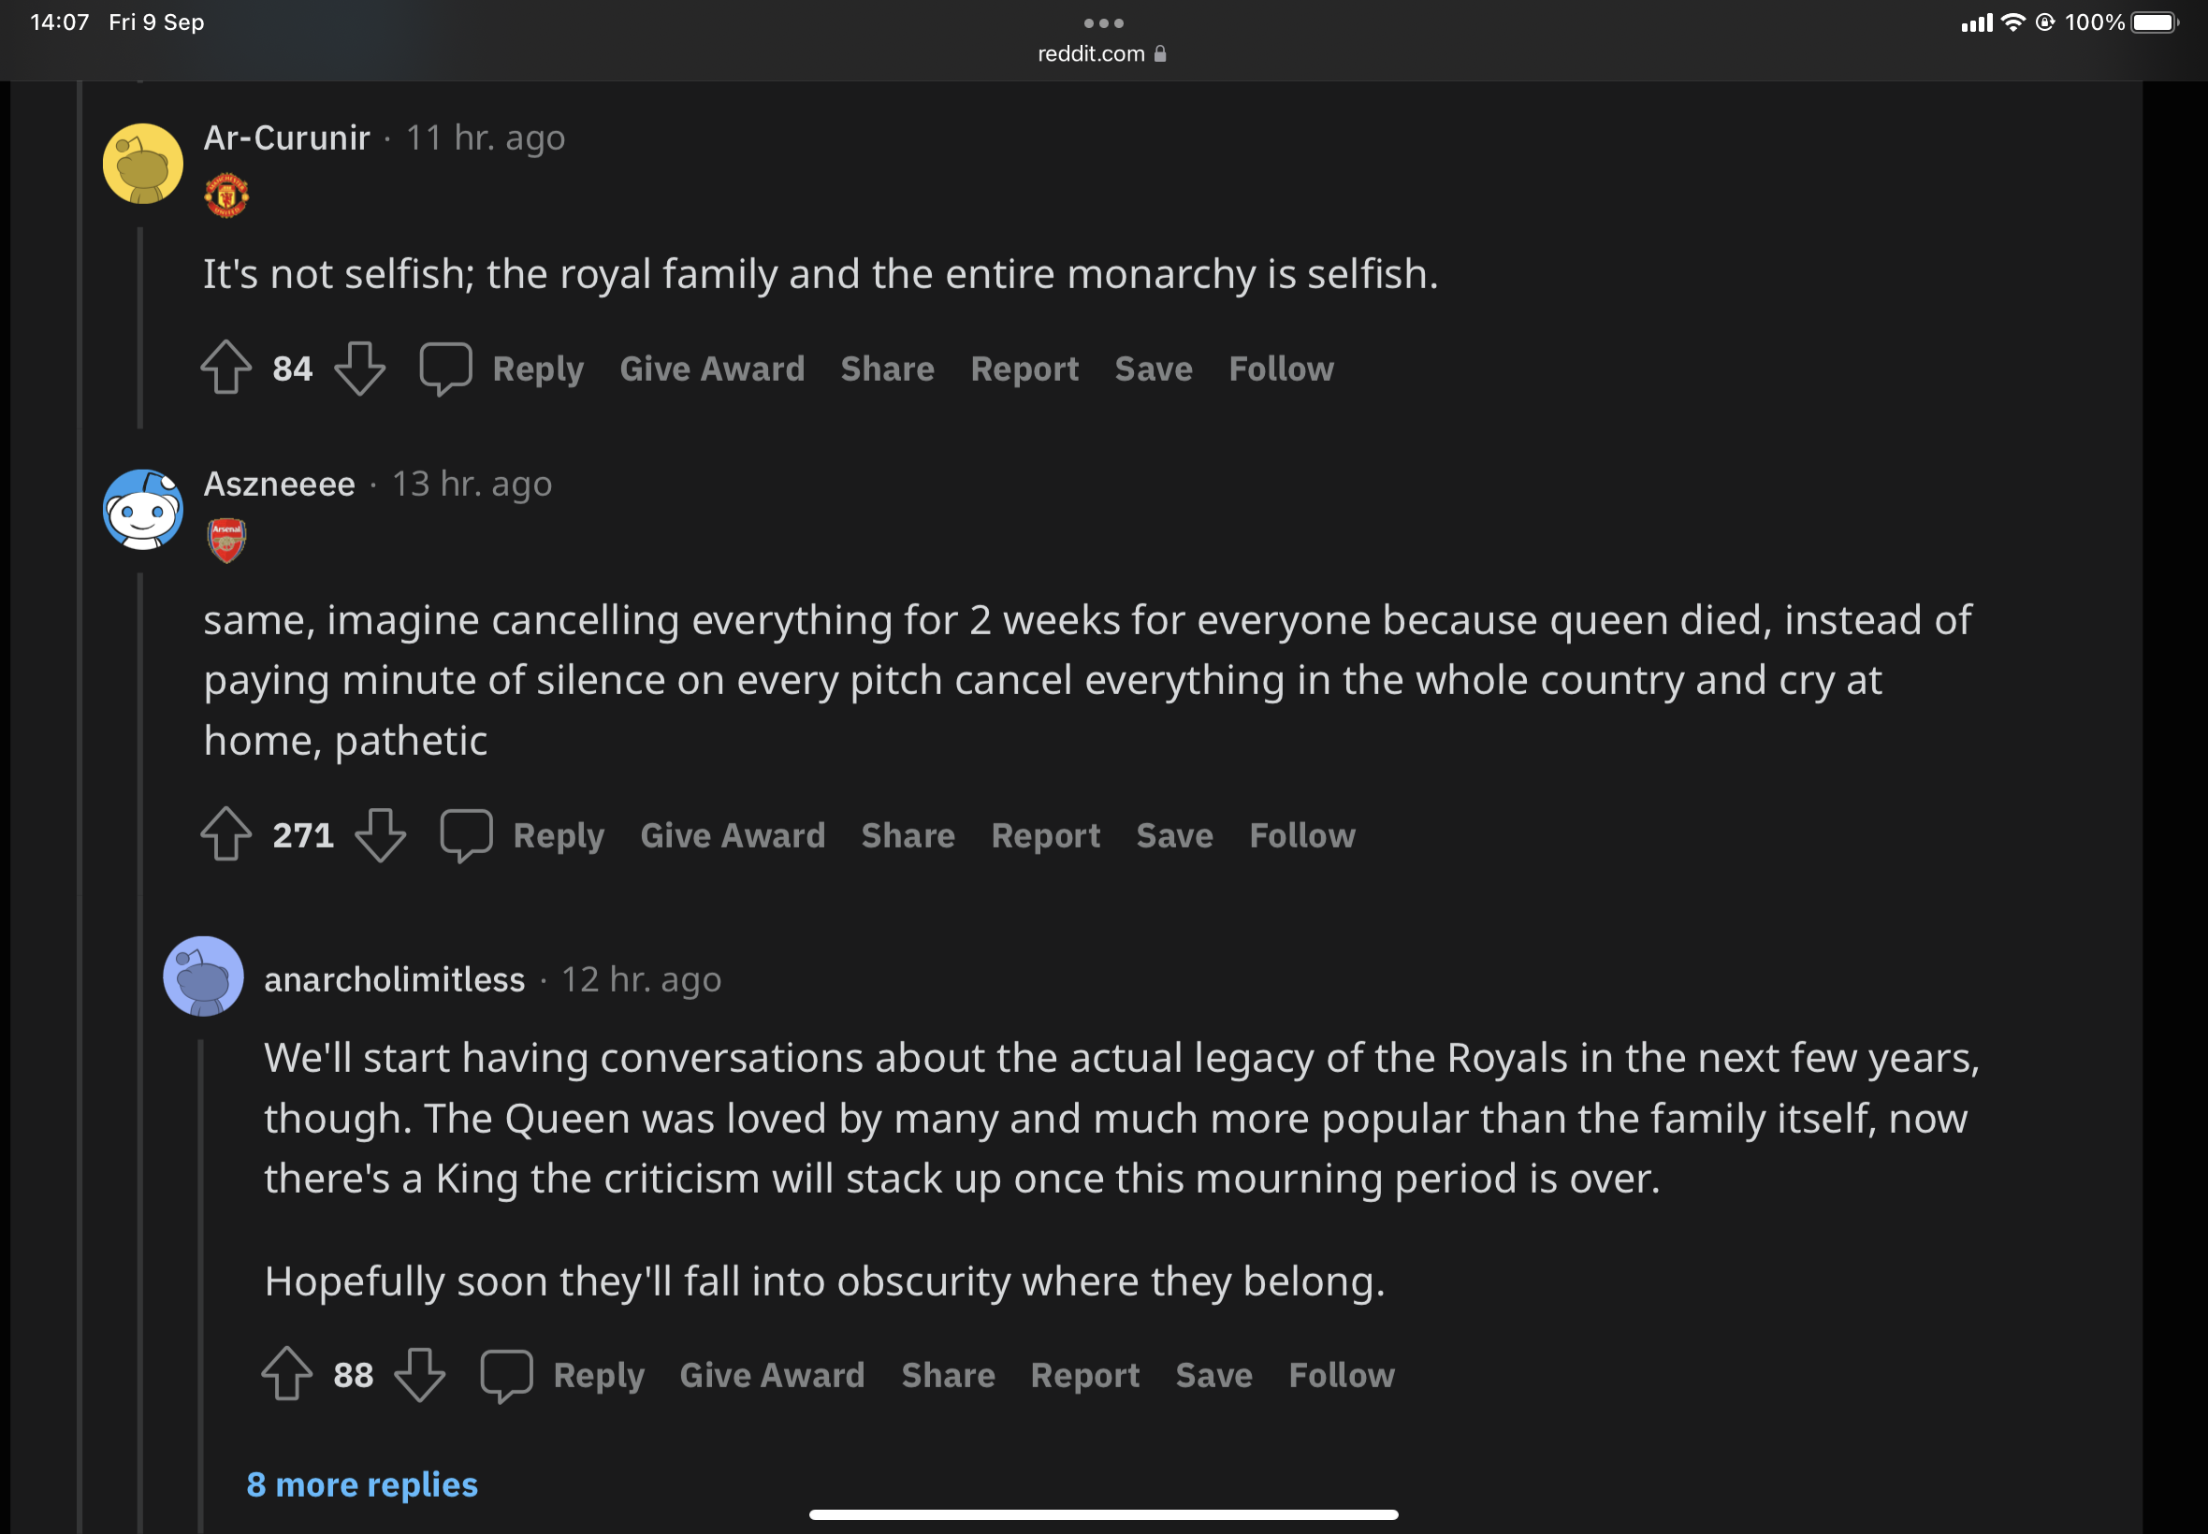Click speech bubble icon on anarcholimitless's comment
This screenshot has height=1534, width=2208.
[506, 1374]
